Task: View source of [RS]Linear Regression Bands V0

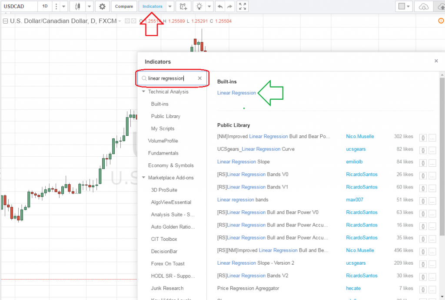Action: pos(423,176)
